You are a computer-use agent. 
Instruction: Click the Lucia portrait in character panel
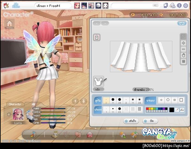(18, 114)
